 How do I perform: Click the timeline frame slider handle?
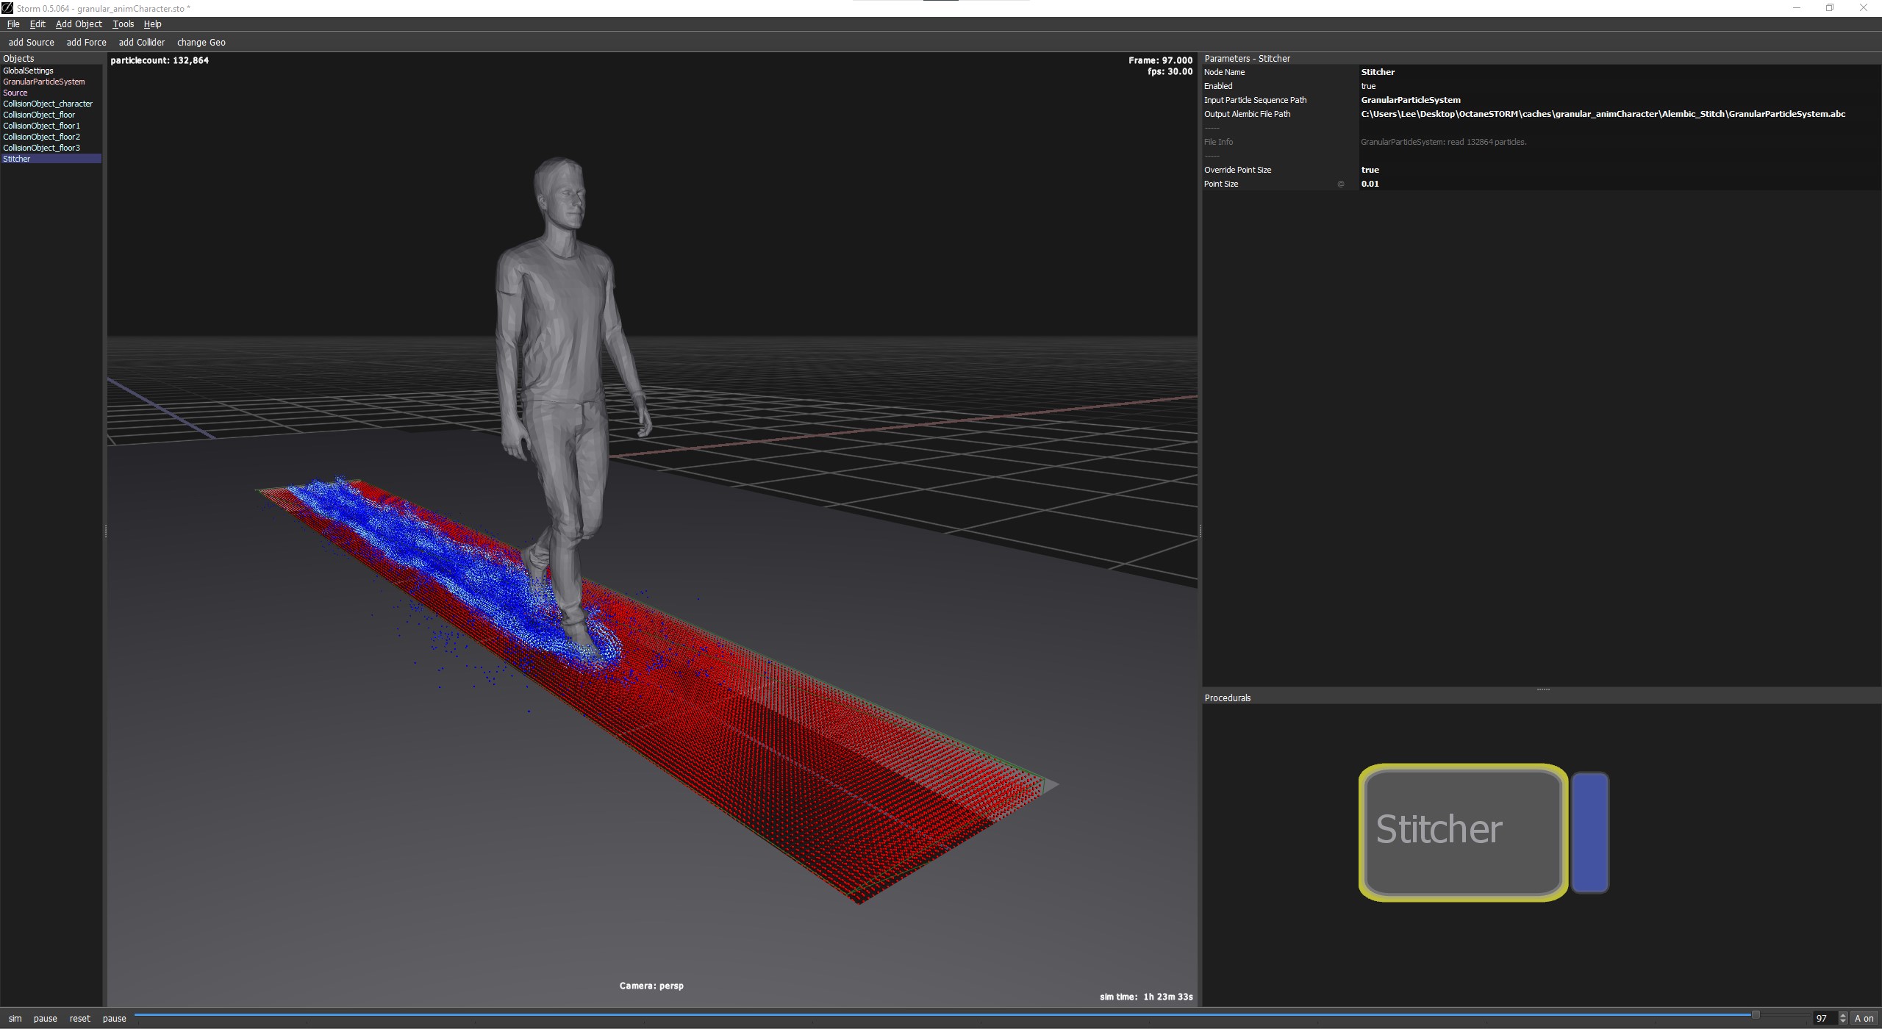[x=1755, y=1015]
